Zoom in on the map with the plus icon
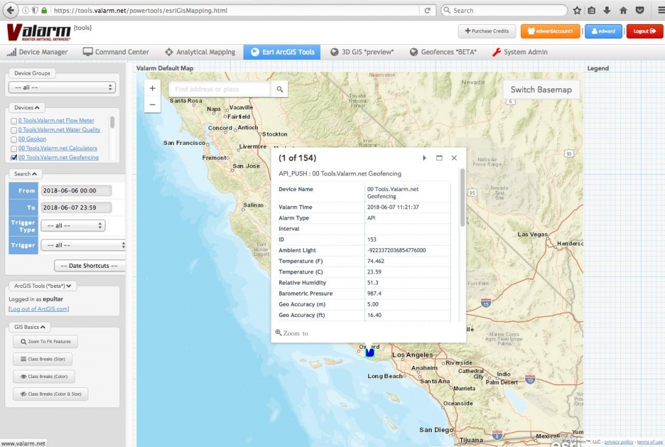The image size is (665, 447). 152,87
